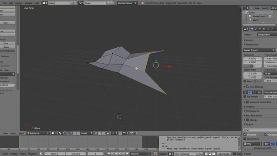Jump to the last frame in timeline
This screenshot has width=277, height=156.
[x=127, y=154]
